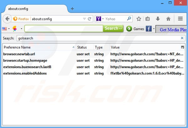Expand the flag language dropdown arrow
188x128 pixels.
coord(9,29)
